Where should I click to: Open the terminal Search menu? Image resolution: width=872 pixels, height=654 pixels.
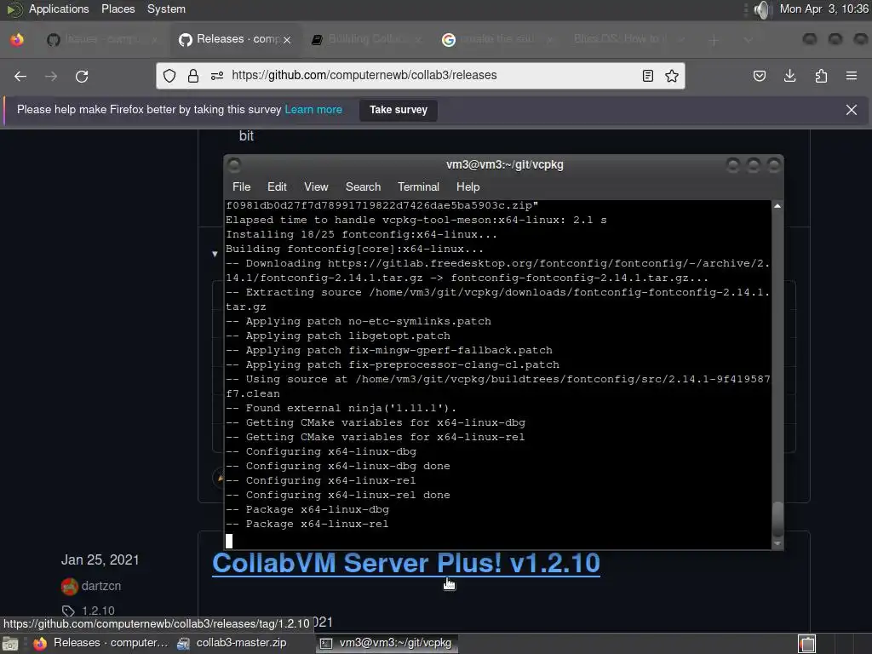[x=363, y=186]
